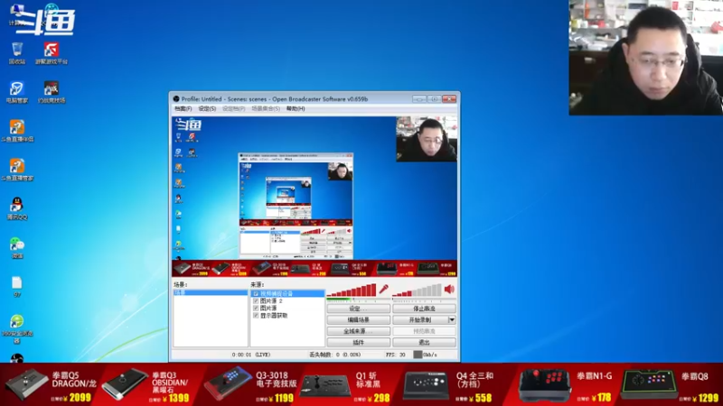The height and width of the screenshot is (406, 723).
Task: Select the 斗鱼直播伴侣 desktop shortcut
Action: [17, 131]
